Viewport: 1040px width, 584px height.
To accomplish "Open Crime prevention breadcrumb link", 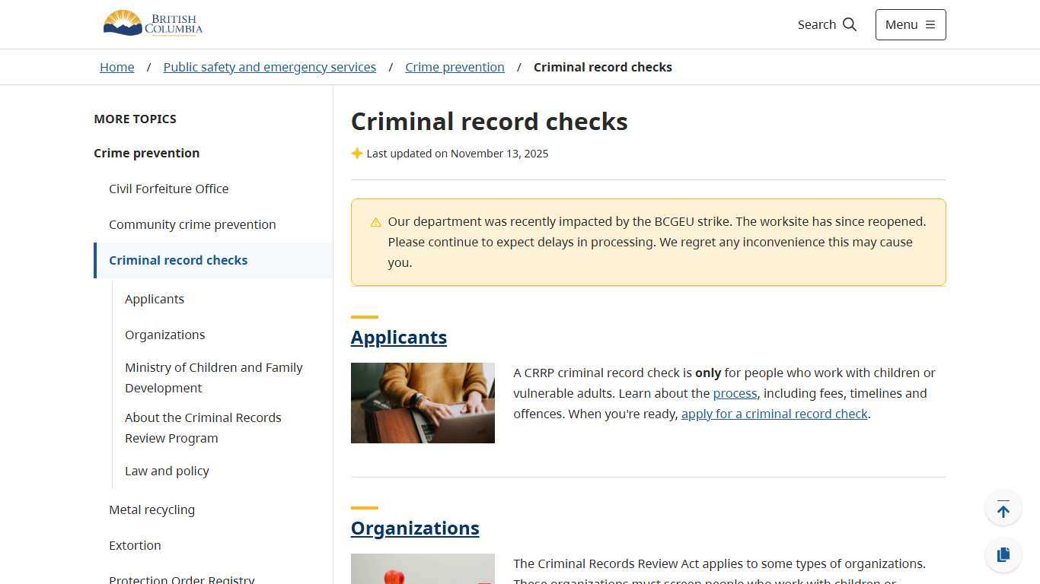I will click(455, 67).
